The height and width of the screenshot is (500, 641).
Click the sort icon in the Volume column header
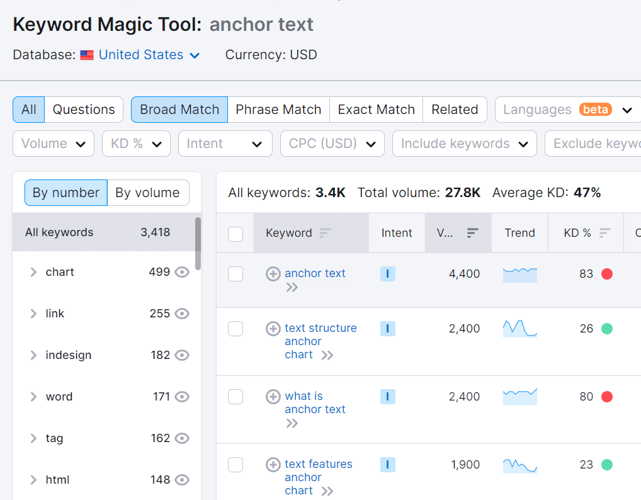[472, 233]
